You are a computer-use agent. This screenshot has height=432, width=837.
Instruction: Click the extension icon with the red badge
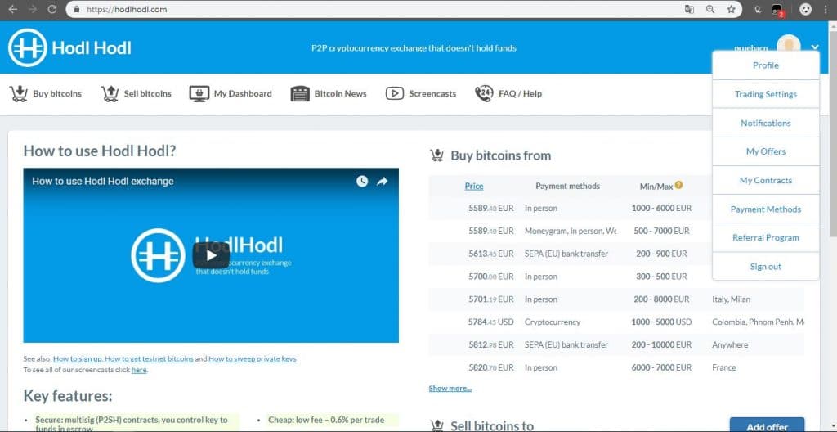(777, 10)
